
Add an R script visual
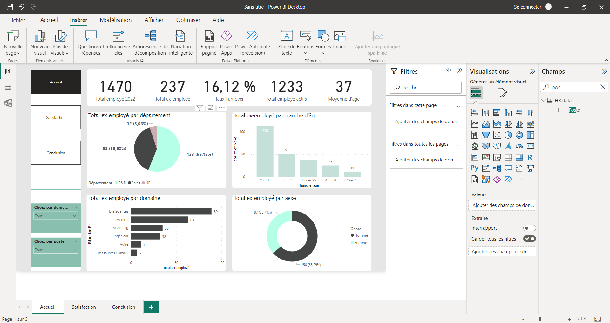point(530,157)
